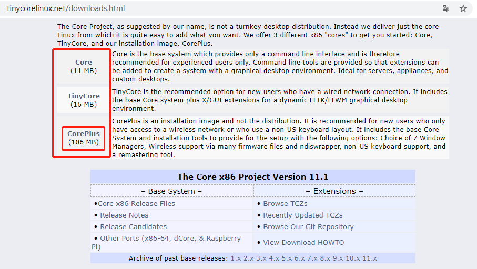Click 'The Core x86 Project Version 11.1' heading
Image resolution: width=477 pixels, height=269 pixels.
pyautogui.click(x=253, y=177)
